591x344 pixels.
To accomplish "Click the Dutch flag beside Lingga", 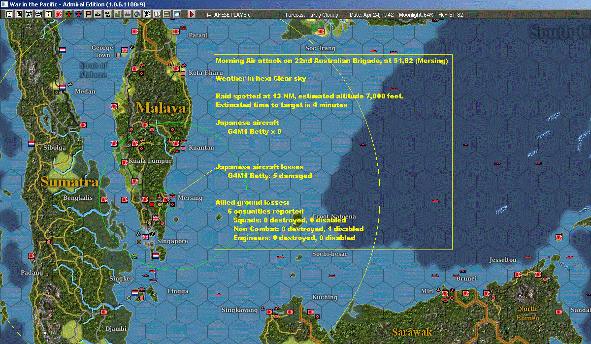I will tap(134, 293).
